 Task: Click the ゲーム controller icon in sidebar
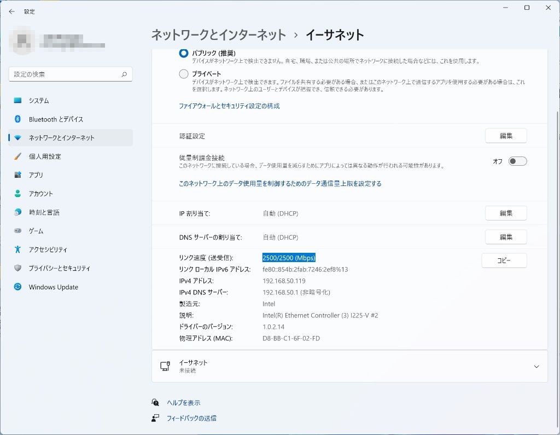[x=17, y=231]
